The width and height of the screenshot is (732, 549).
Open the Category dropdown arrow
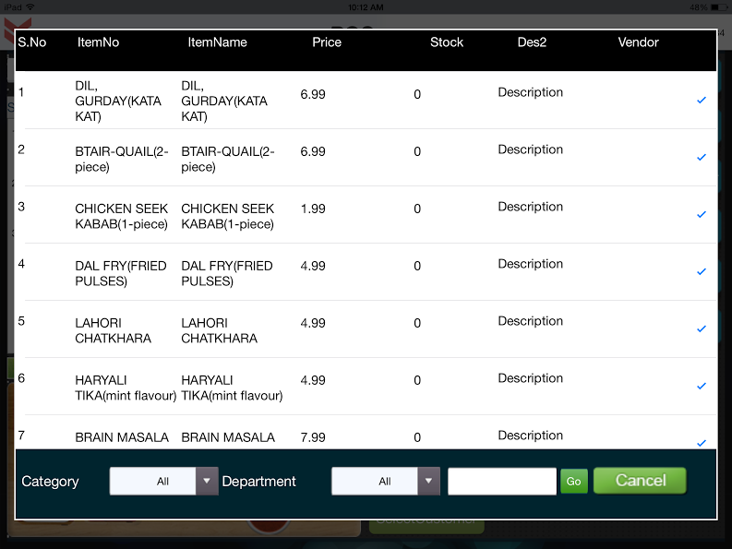[207, 481]
